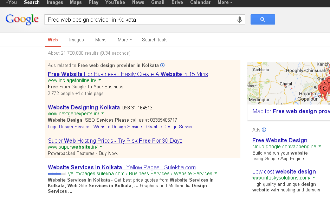This screenshot has height=197, width=330.
Task: Click the www.nextgenexperts.in/ URL text
Action: tap(73, 114)
